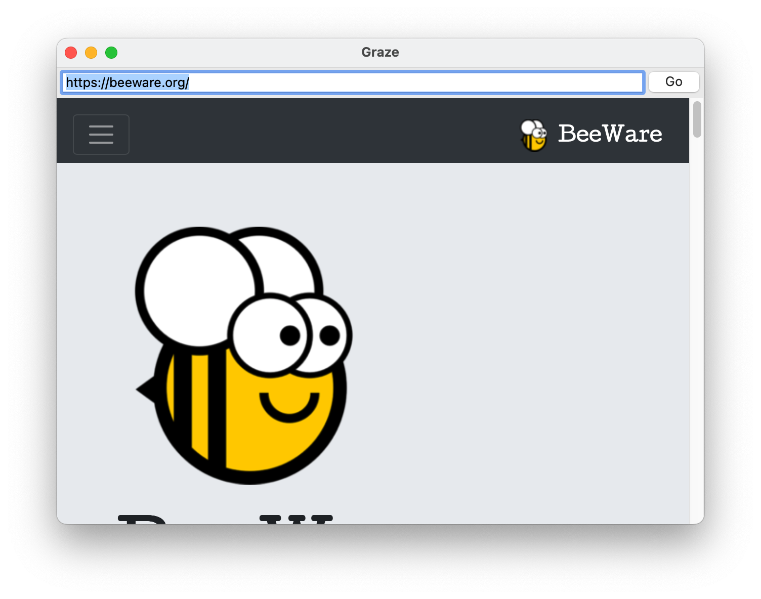
Task: Click the partially visible heading below mascot
Action: [x=225, y=519]
